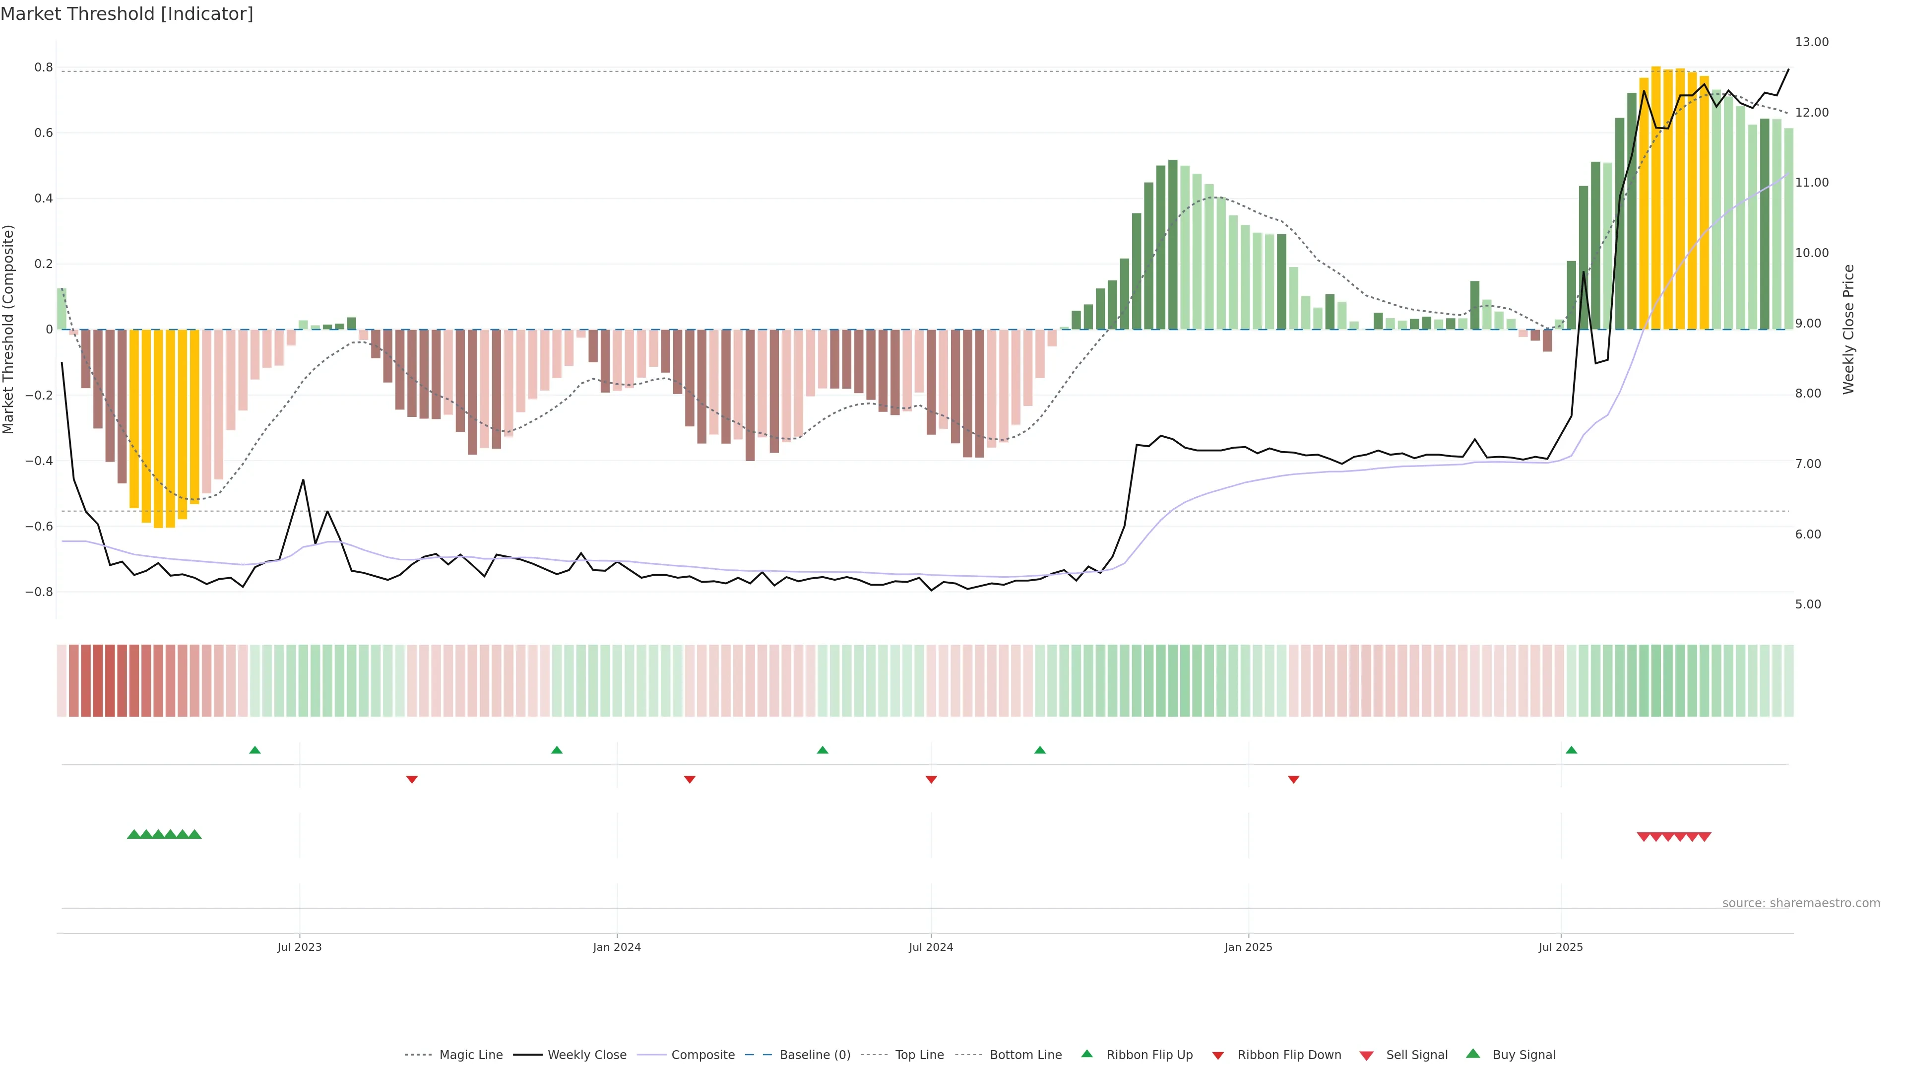Click the Ribbon Flip Down legend triangle icon
Screen dimensions: 1905x1072
tap(1217, 1056)
